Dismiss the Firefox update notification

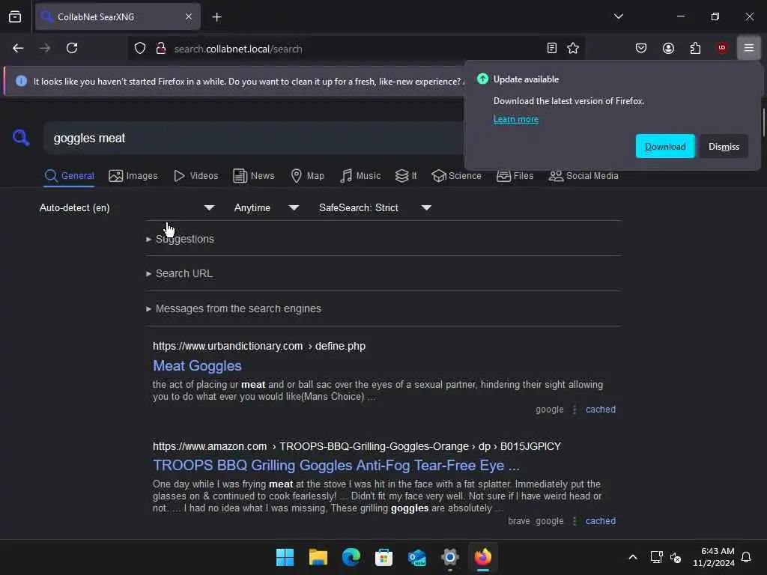coord(724,146)
